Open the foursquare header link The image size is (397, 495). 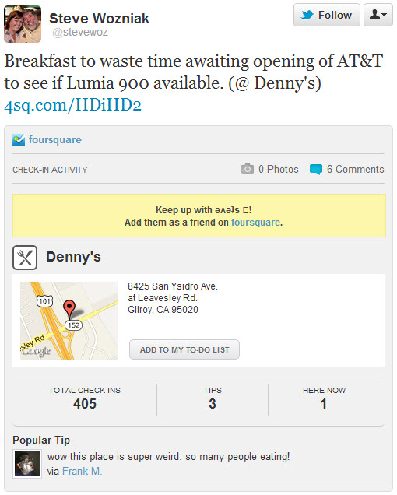[x=55, y=139]
